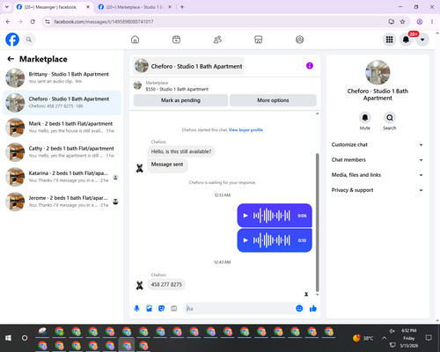440x352 pixels.
Task: Open the tab search dropdown arrow
Action: pos(7,7)
